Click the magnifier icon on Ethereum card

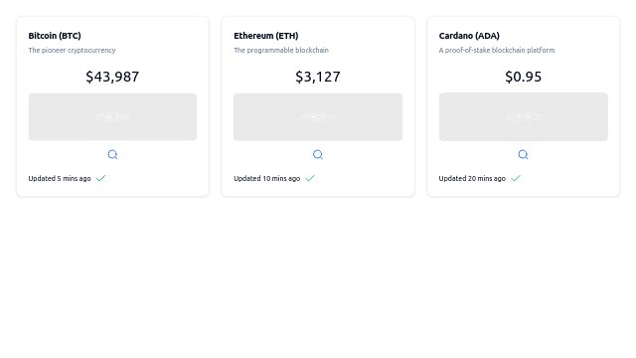318,155
